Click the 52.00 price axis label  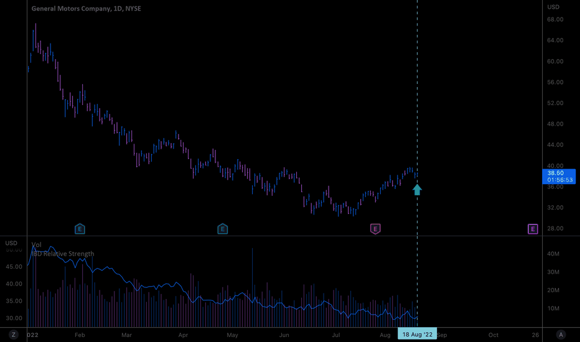pyautogui.click(x=555, y=103)
